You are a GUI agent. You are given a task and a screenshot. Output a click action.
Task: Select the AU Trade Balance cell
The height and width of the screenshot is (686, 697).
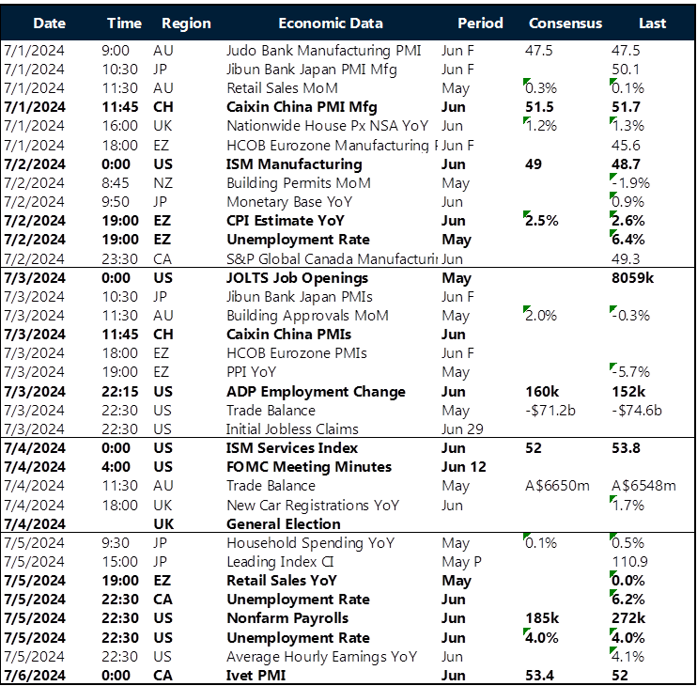(x=271, y=486)
